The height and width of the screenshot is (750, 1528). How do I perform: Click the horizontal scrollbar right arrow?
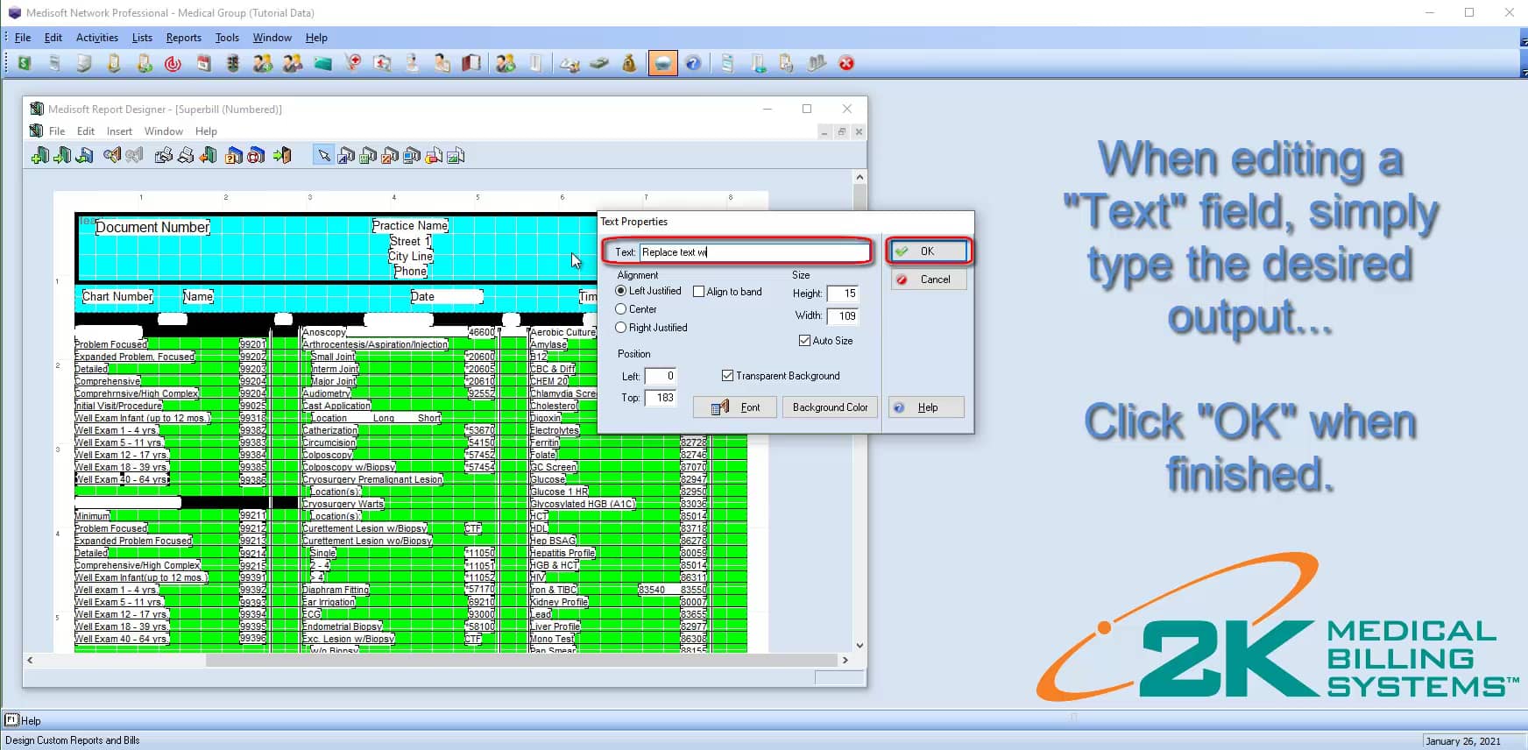coord(845,660)
